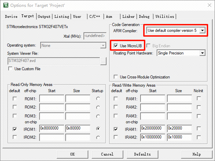The height and width of the screenshot is (161, 215).
Task: Select the Output tab
Action: (x=44, y=16)
